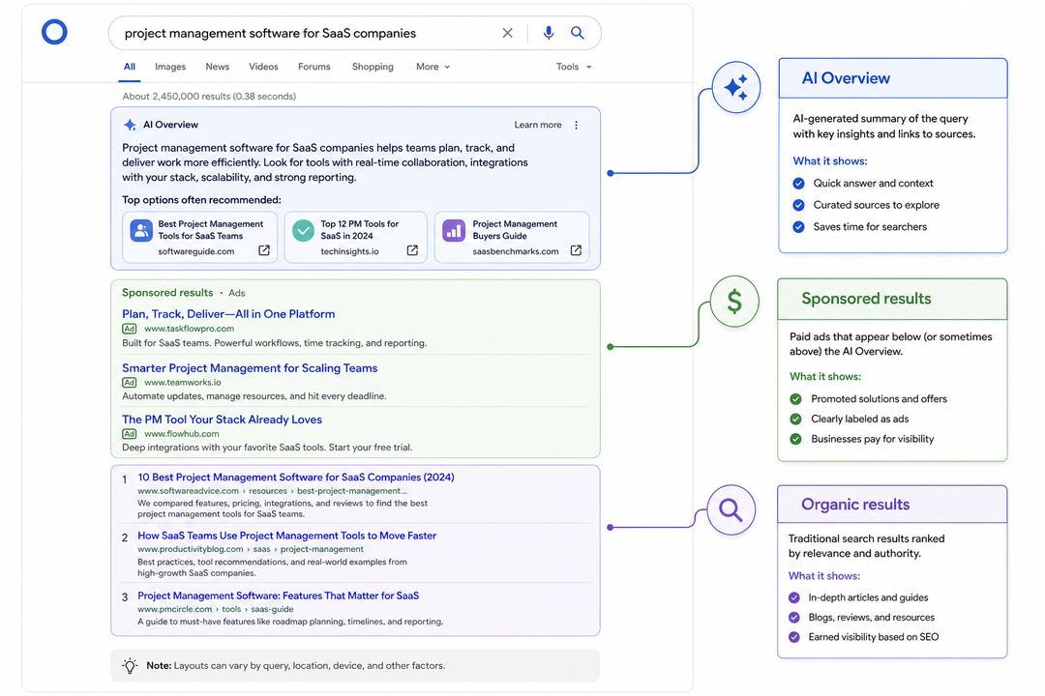The height and width of the screenshot is (696, 1045).
Task: Click checkmark beside Quick answer and context
Action: coord(798,183)
